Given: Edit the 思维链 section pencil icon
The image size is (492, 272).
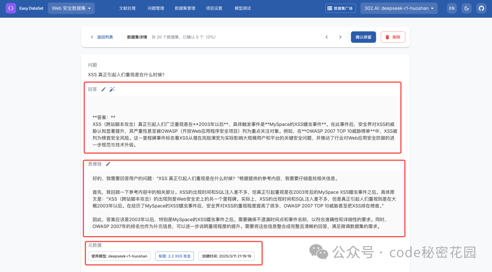Looking at the screenshot, I should tap(108, 164).
